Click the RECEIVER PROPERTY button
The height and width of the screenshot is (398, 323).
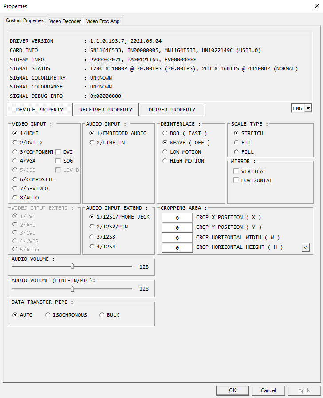[x=106, y=110]
